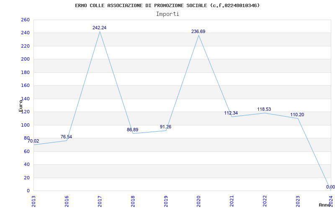Select the 110.20 data label
This screenshot has height=209, width=335.
[x=297, y=115]
